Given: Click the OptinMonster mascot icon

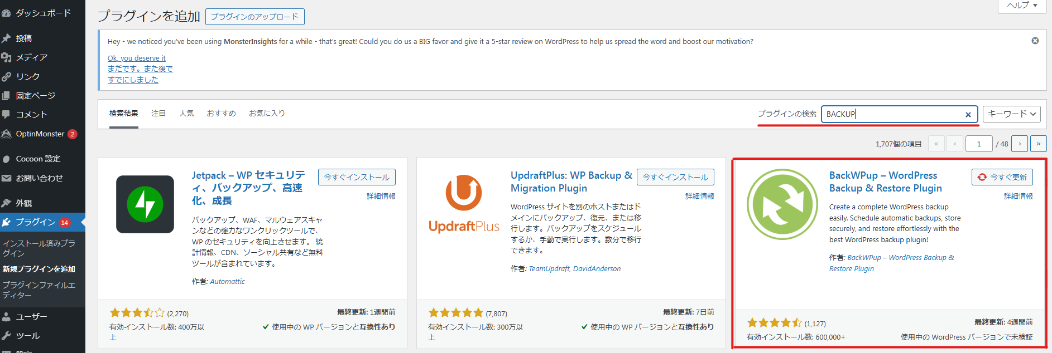Looking at the screenshot, I should [x=6, y=134].
